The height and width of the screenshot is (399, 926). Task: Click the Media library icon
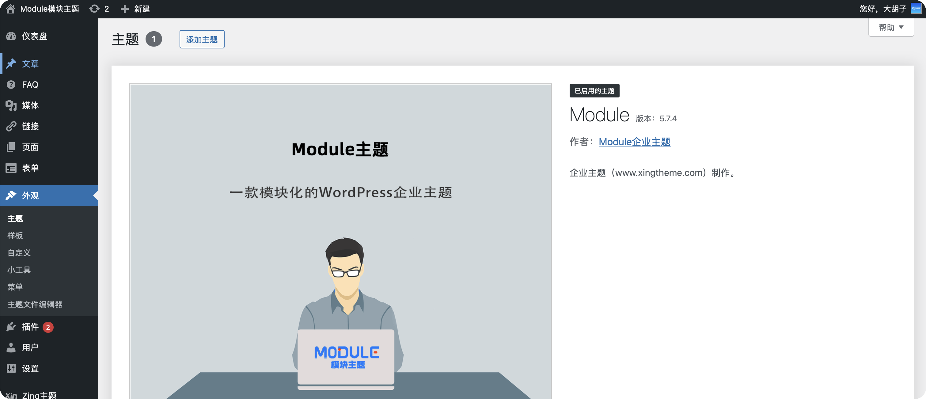(11, 105)
